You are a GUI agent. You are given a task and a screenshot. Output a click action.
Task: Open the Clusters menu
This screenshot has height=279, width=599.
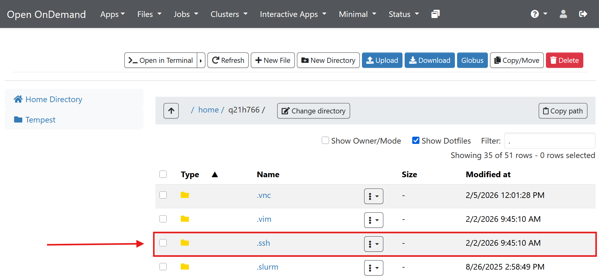(229, 14)
